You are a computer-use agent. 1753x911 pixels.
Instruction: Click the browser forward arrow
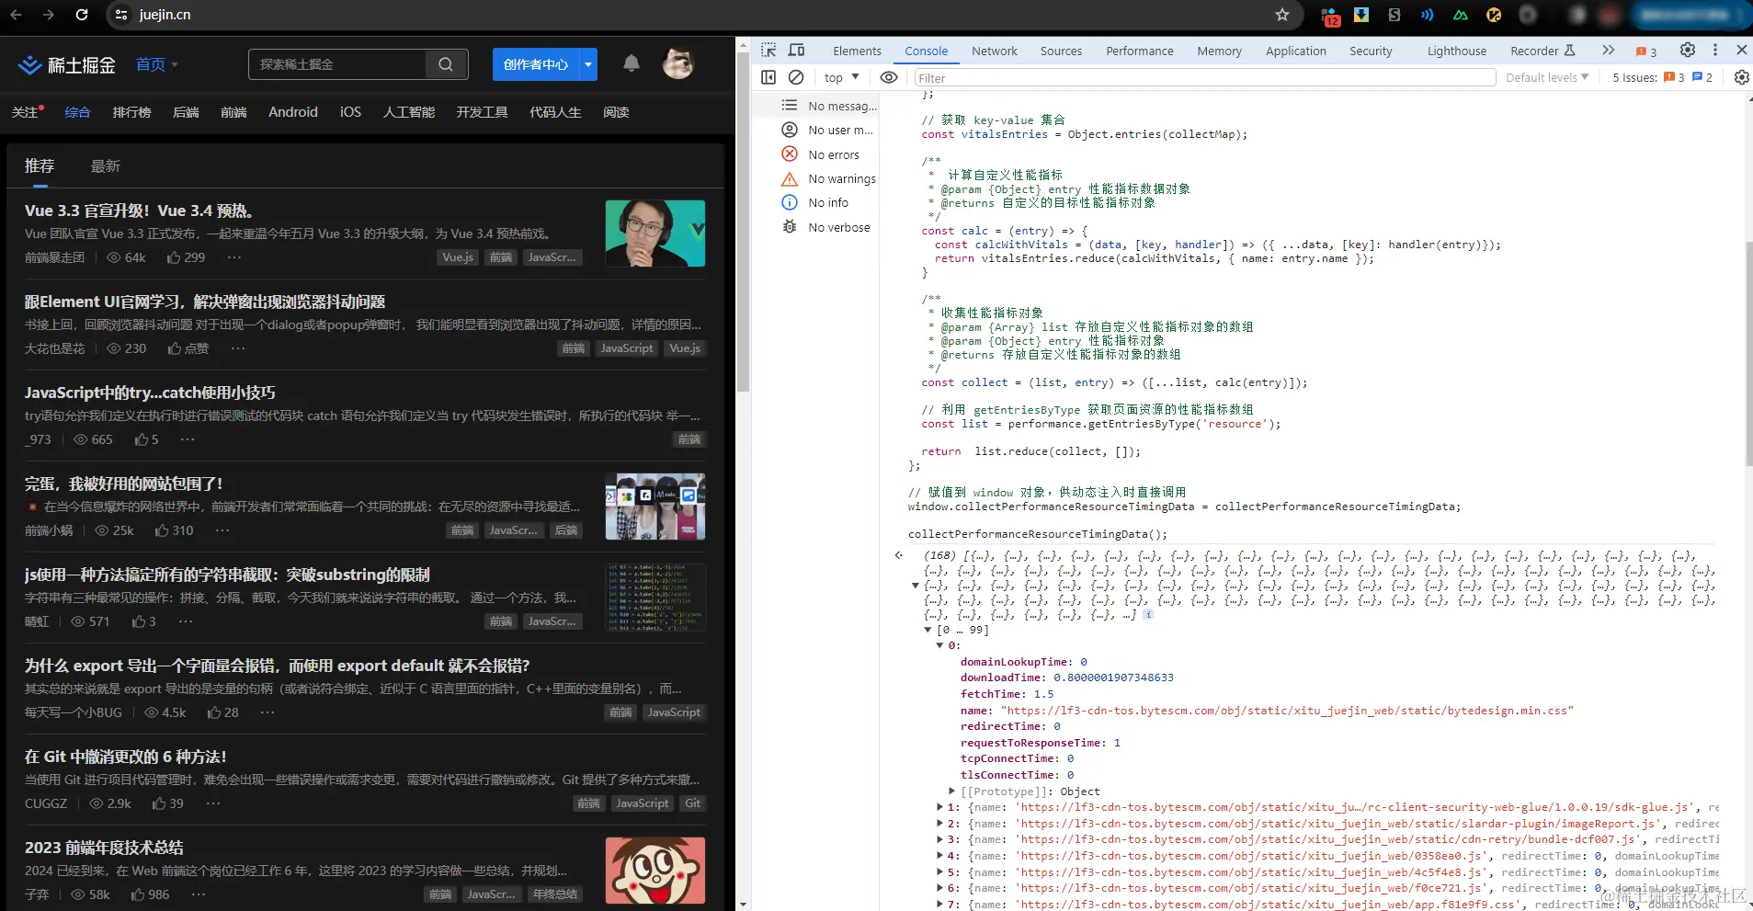[49, 15]
